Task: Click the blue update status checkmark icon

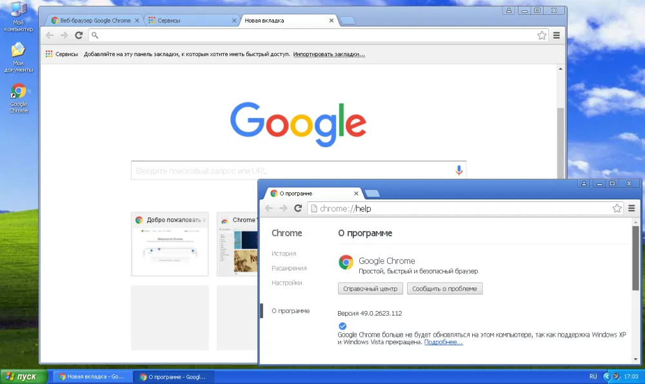Action: (342, 326)
